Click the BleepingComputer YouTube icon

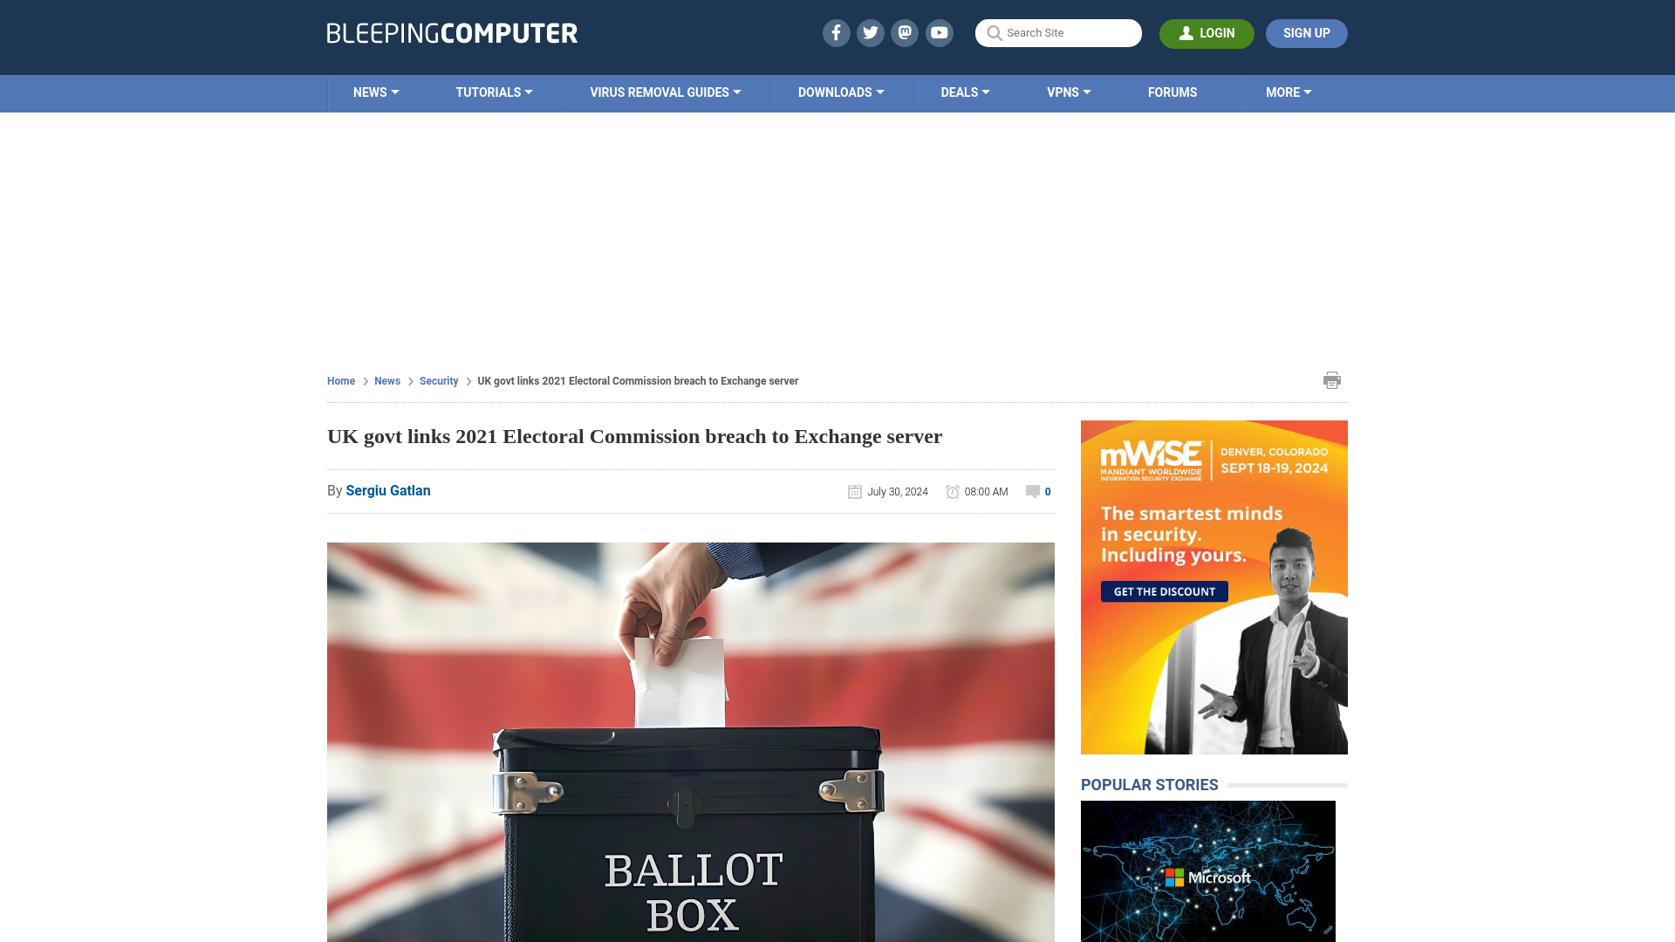(x=940, y=32)
